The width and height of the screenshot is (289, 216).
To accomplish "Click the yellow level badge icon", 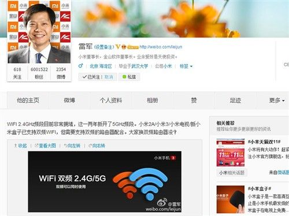I will 133,47.
